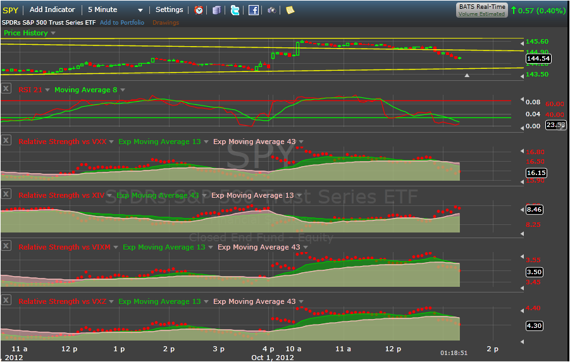570x362 pixels.
Task: Open the RSI 21 options dropdown
Action: pos(47,90)
